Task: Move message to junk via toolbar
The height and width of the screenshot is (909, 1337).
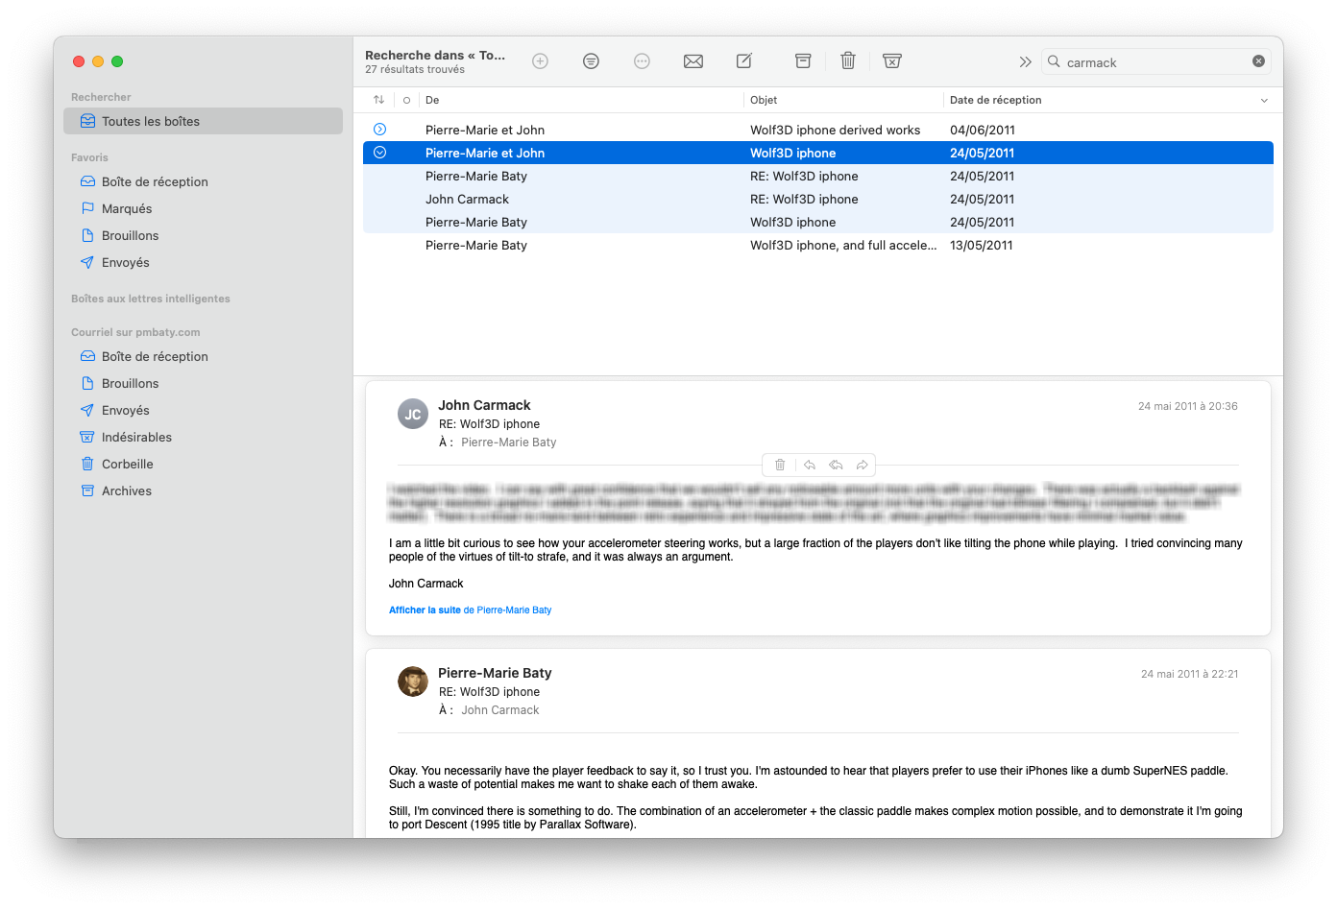Action: [891, 61]
